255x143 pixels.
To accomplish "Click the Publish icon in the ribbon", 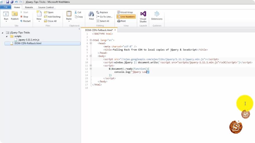I will [x=15, y=14].
